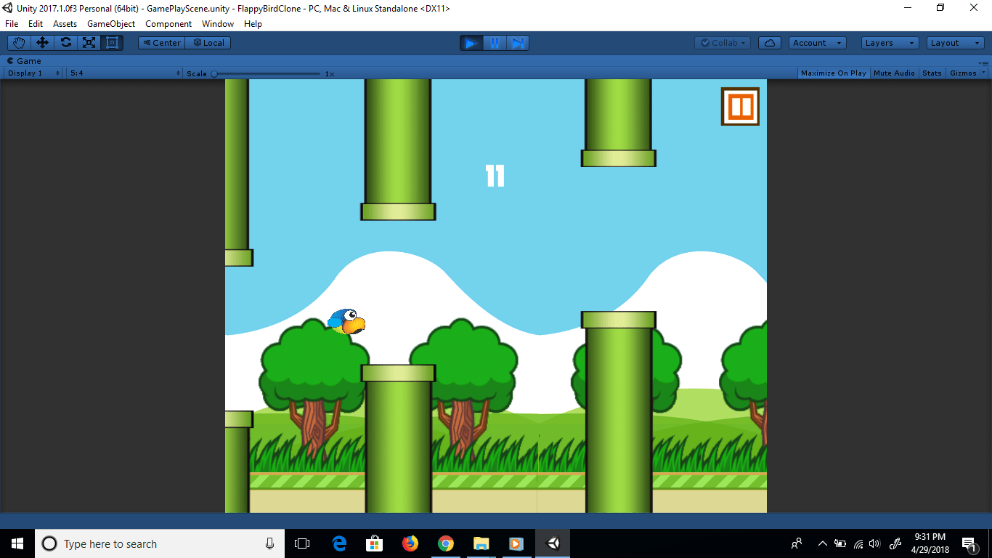Image resolution: width=992 pixels, height=558 pixels.
Task: Open the cloud Services button
Action: tap(770, 43)
